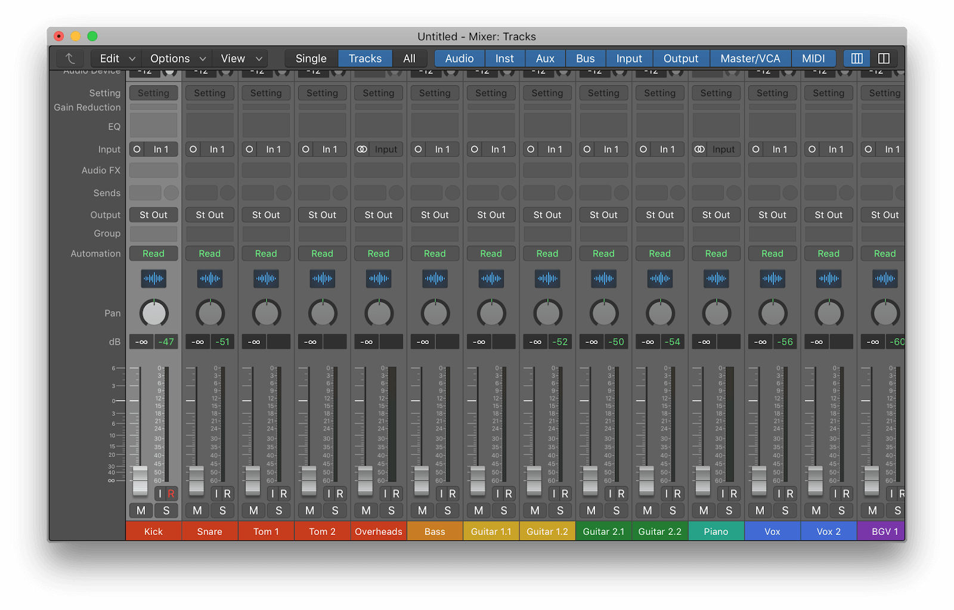Image resolution: width=954 pixels, height=610 pixels.
Task: Click the MIDI channel filter button
Action: point(813,58)
